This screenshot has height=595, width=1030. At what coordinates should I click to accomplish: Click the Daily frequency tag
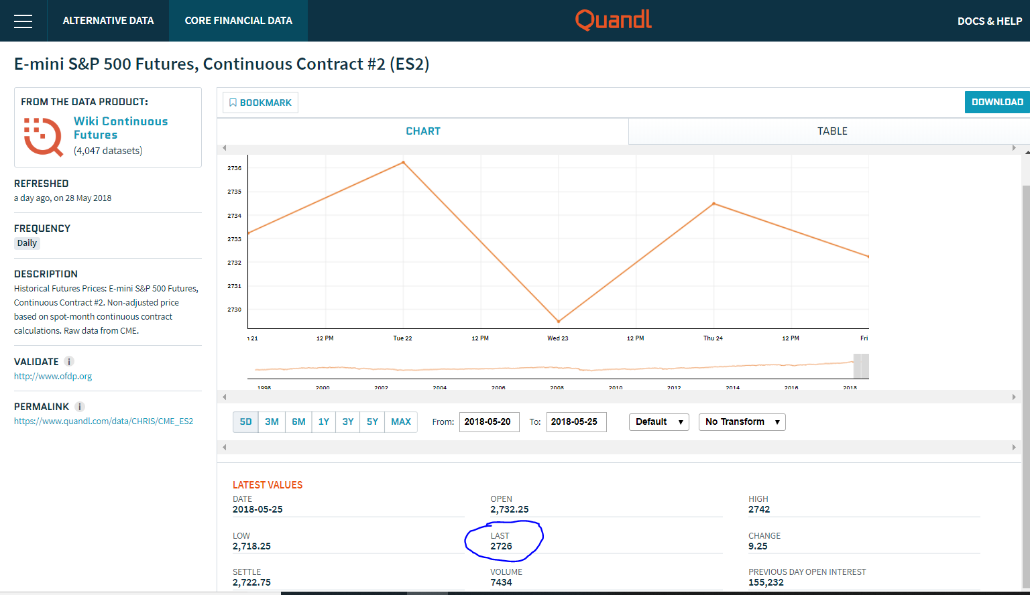pyautogui.click(x=27, y=243)
